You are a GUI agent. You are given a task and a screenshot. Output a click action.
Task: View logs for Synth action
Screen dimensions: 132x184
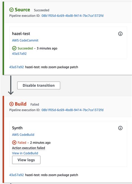(x=26, y=160)
